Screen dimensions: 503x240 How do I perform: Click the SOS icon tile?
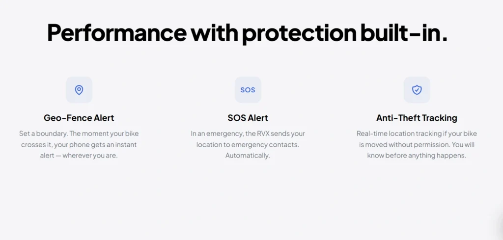tap(248, 90)
